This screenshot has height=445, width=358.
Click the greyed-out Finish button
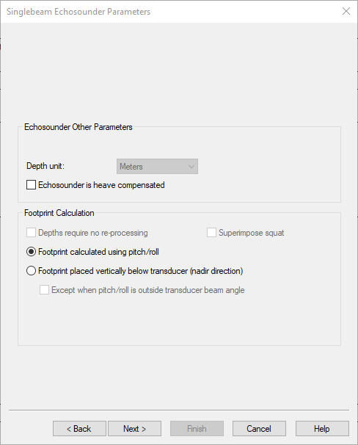point(197,429)
